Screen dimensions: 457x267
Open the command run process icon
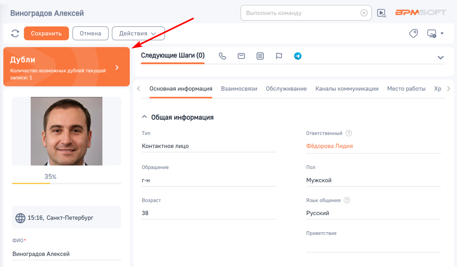point(381,13)
